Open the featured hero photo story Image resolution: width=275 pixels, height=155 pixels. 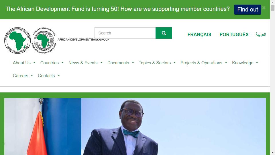[135, 127]
